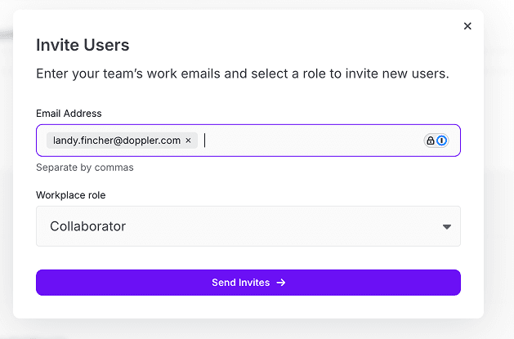
Task: Select the landy.fincher@doppler.com email tag
Action: (x=117, y=141)
